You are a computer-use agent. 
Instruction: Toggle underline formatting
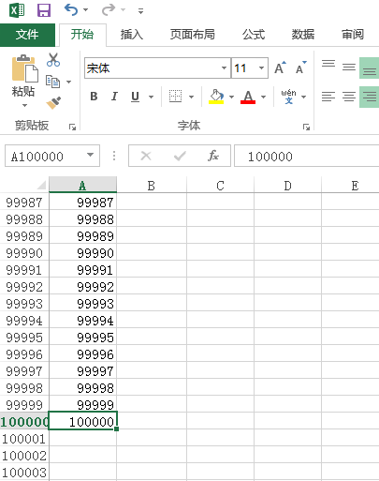coord(135,97)
